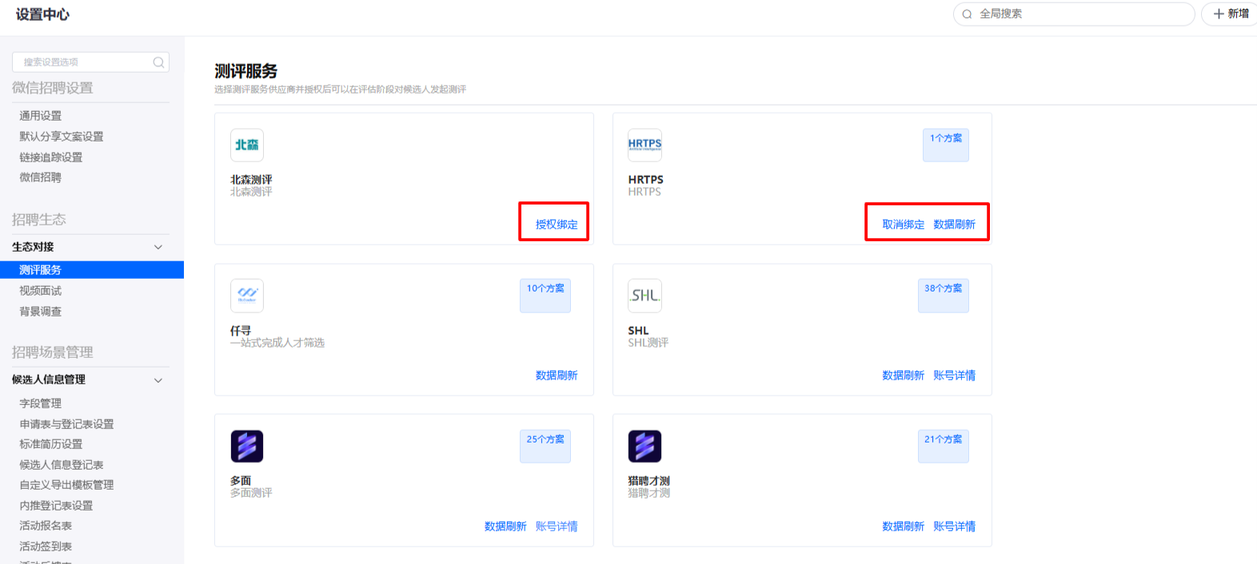Click 数据刷新 for HRTPS
Image resolution: width=1257 pixels, height=564 pixels.
(954, 224)
